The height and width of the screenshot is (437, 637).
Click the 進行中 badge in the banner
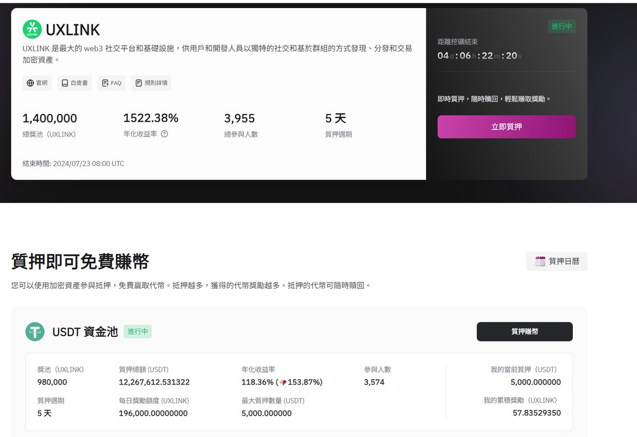click(561, 25)
